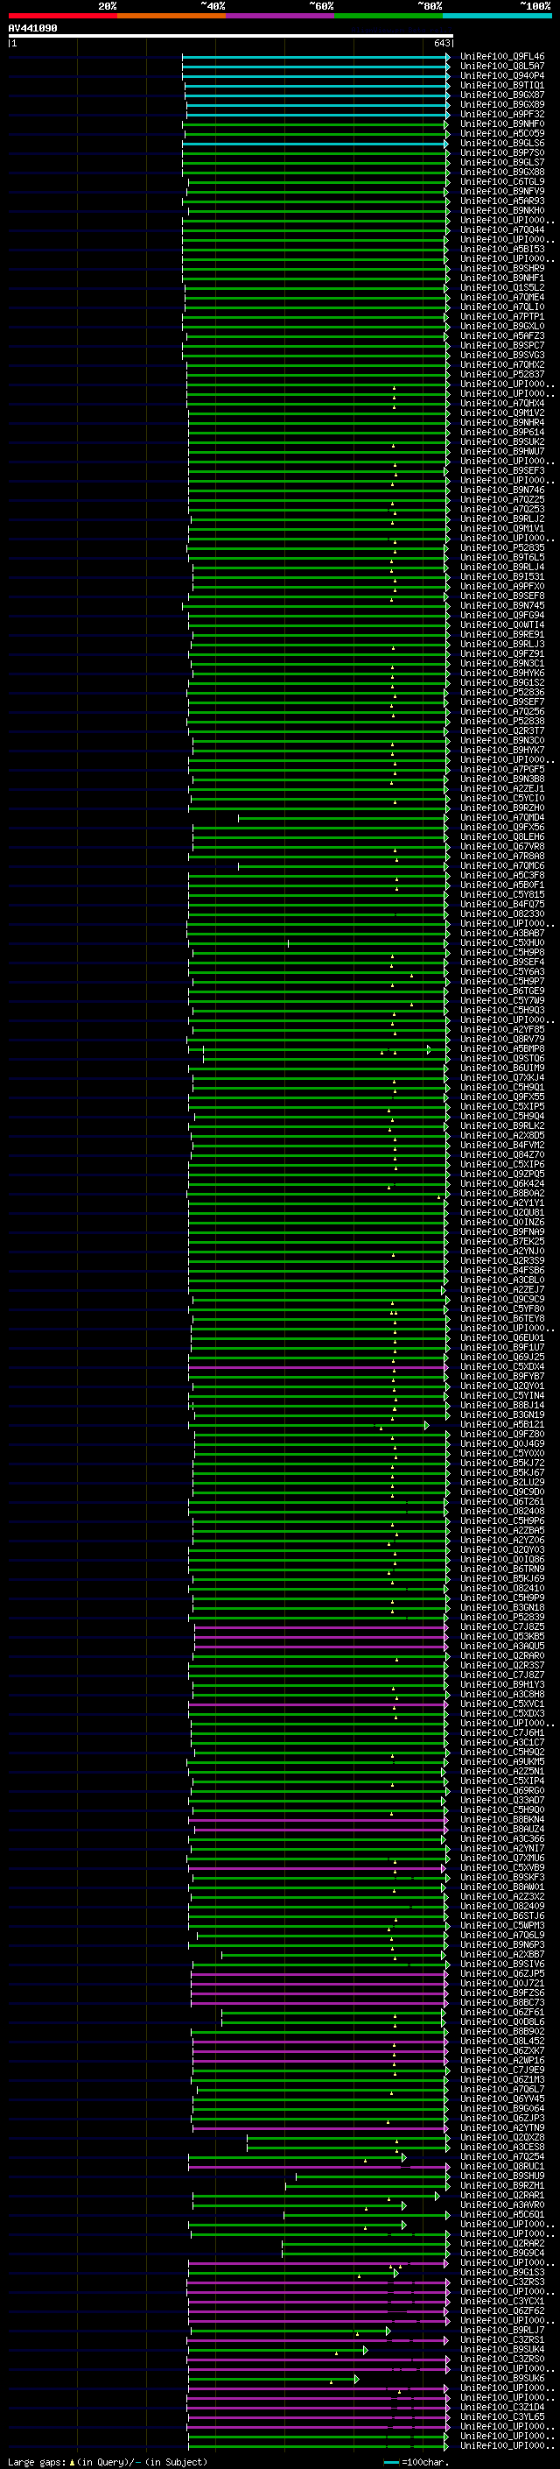Select UniRef100_B8BC73 label
This screenshot has height=2469, width=560.
[x=502, y=2002]
